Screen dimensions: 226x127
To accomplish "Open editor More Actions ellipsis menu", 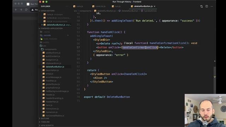I will [212, 6].
